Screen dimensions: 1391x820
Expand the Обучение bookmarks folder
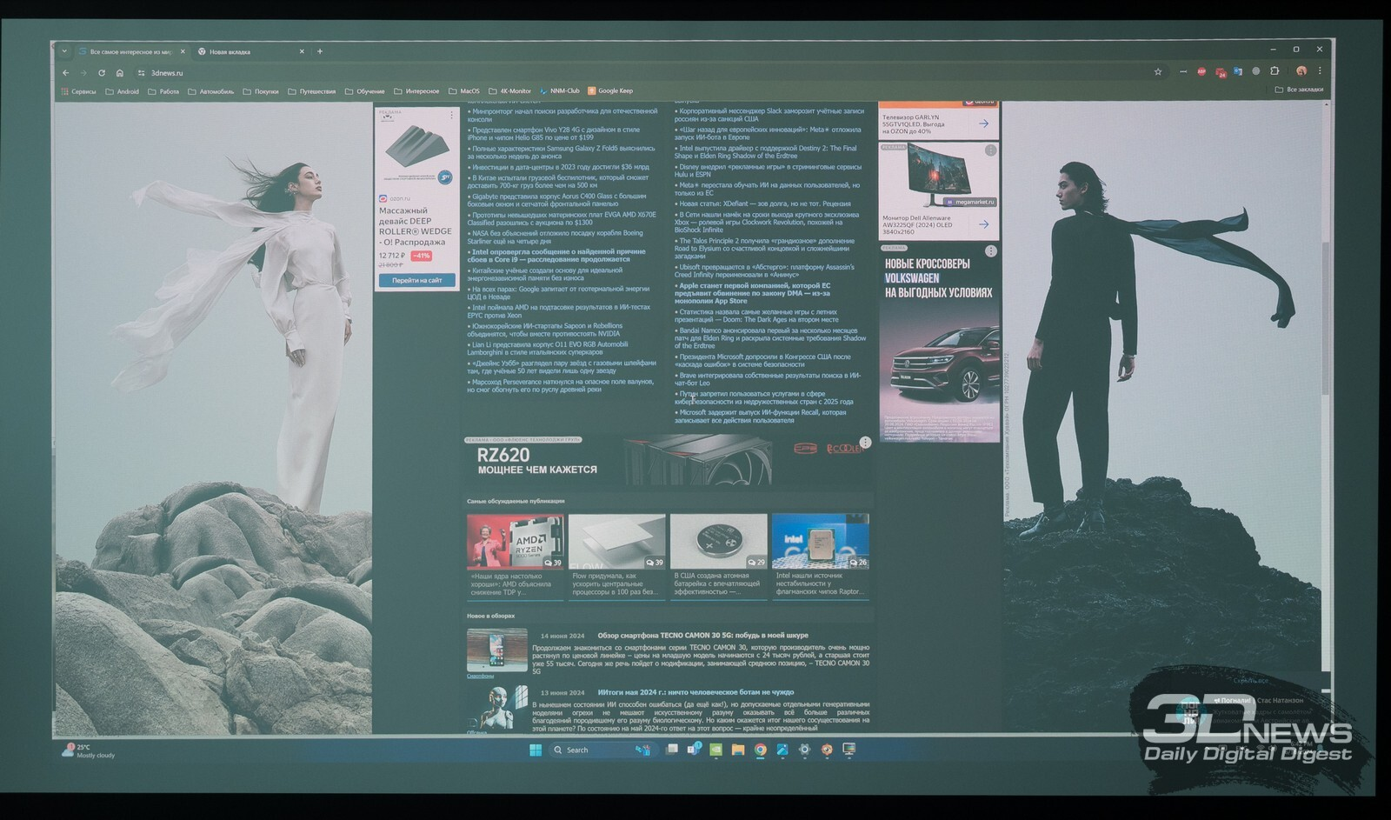pos(365,91)
